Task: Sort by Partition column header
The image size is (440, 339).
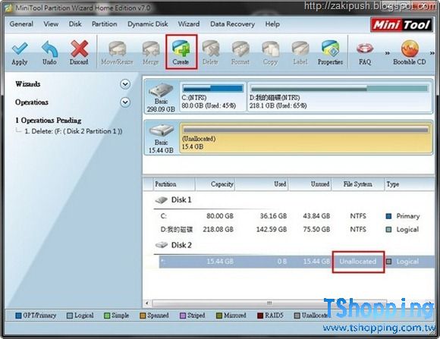Action: (174, 184)
